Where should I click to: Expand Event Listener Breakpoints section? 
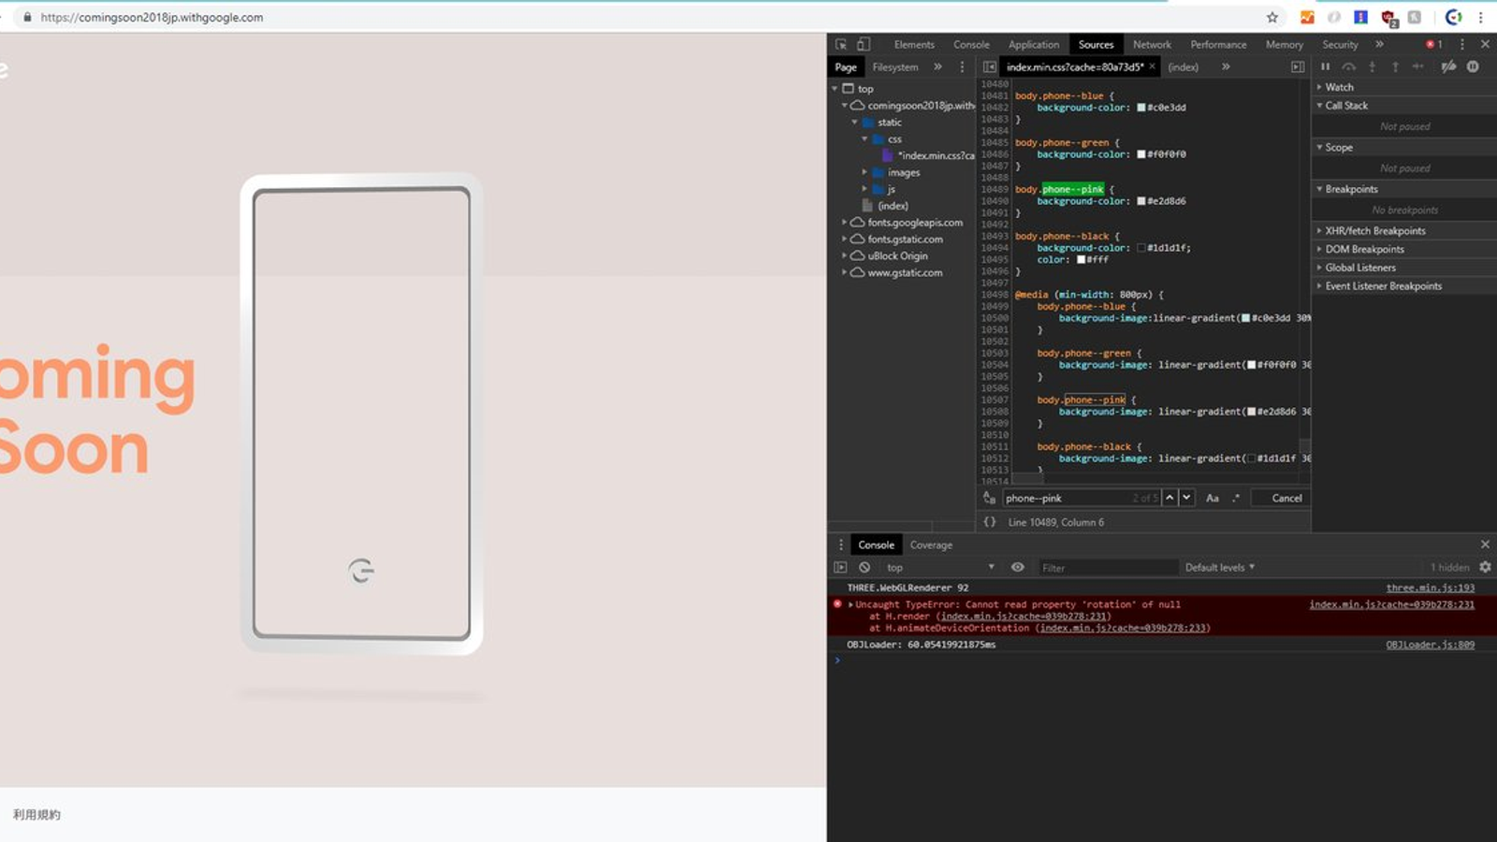point(1404,286)
